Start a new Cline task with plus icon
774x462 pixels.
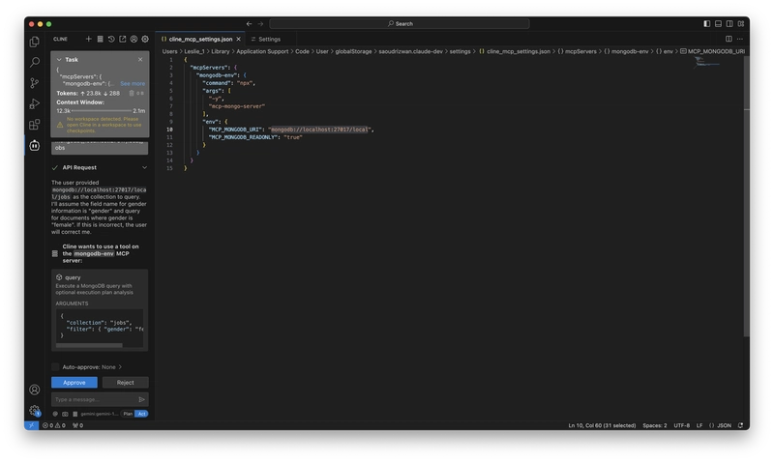click(88, 39)
